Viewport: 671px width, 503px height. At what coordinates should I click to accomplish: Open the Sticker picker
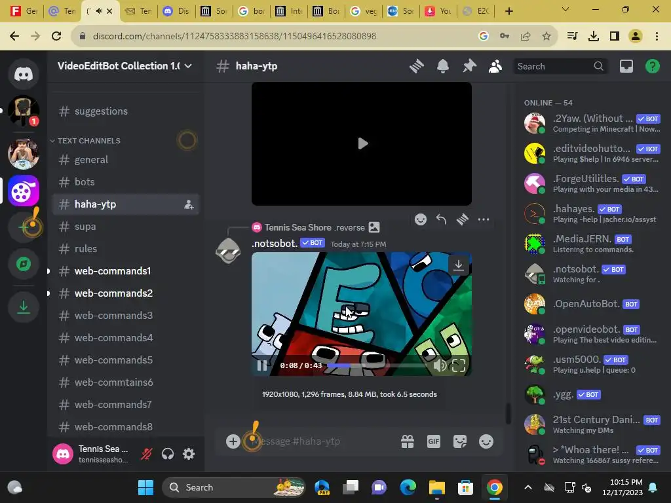click(459, 441)
